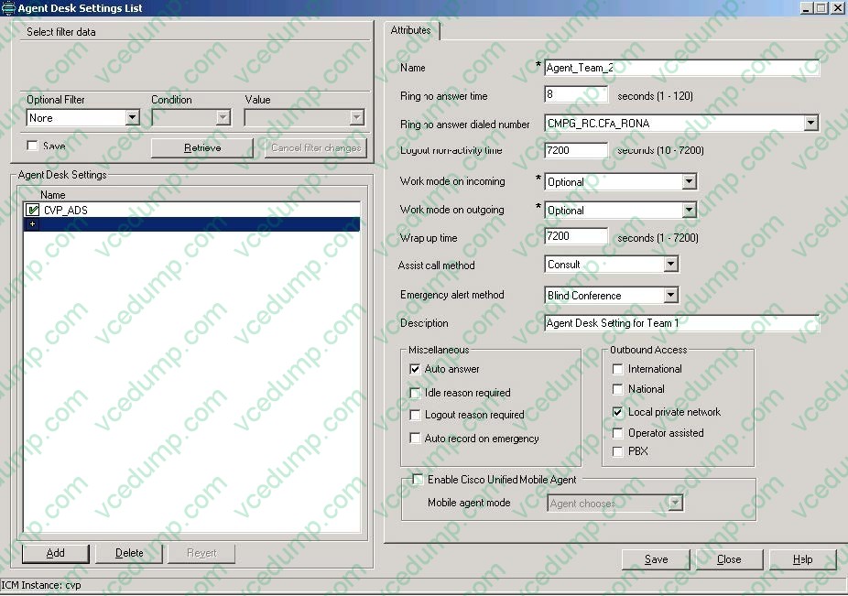Screen dimensions: 848x596
Task: Click the Name input field
Action: tap(681, 68)
